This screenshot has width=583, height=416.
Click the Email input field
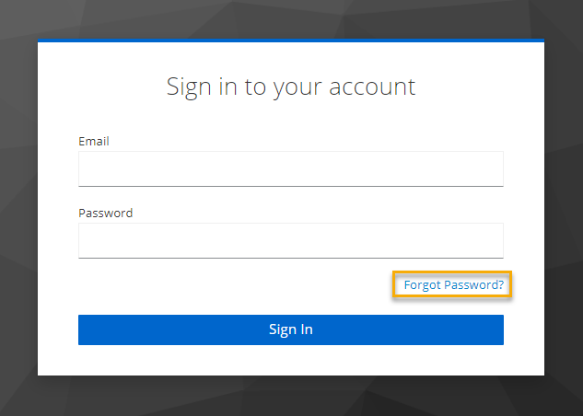click(x=290, y=169)
